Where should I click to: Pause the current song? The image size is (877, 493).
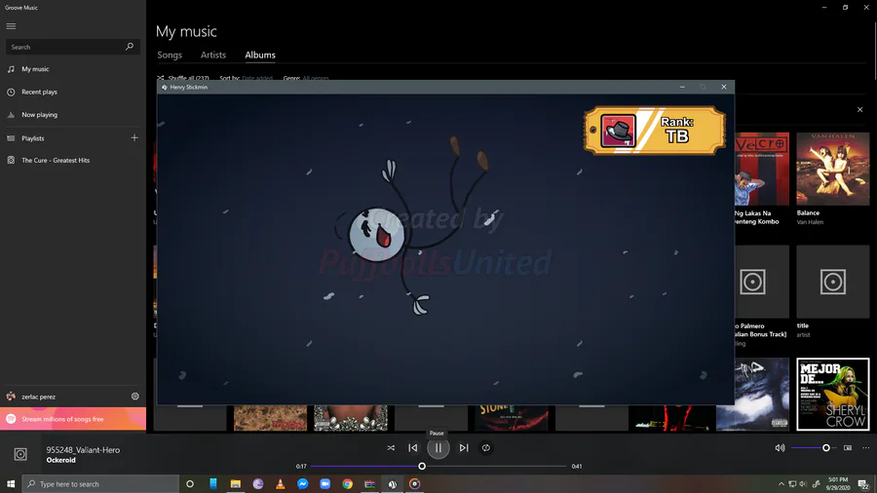pos(438,448)
